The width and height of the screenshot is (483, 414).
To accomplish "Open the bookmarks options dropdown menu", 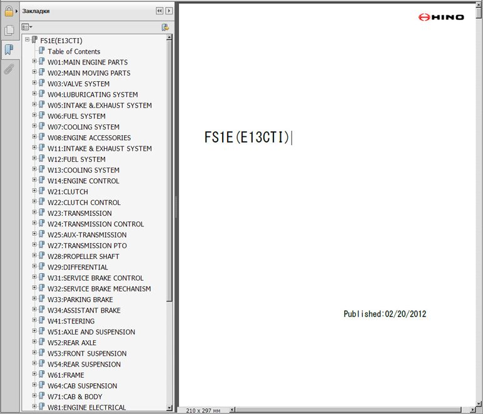I will [x=27, y=27].
